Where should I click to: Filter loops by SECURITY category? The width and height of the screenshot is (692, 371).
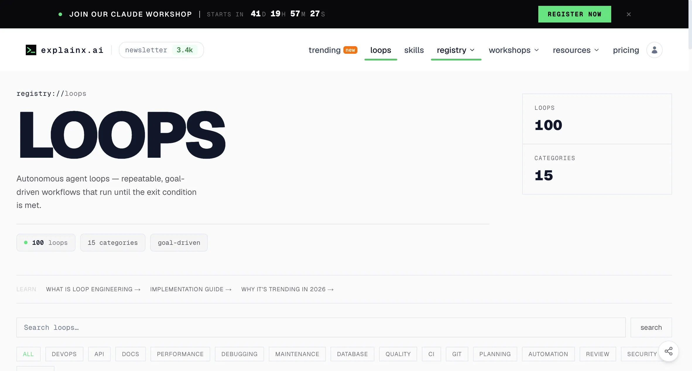(x=642, y=354)
